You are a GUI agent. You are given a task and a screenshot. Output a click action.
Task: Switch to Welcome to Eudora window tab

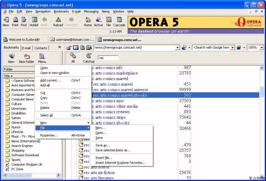coord(25,39)
